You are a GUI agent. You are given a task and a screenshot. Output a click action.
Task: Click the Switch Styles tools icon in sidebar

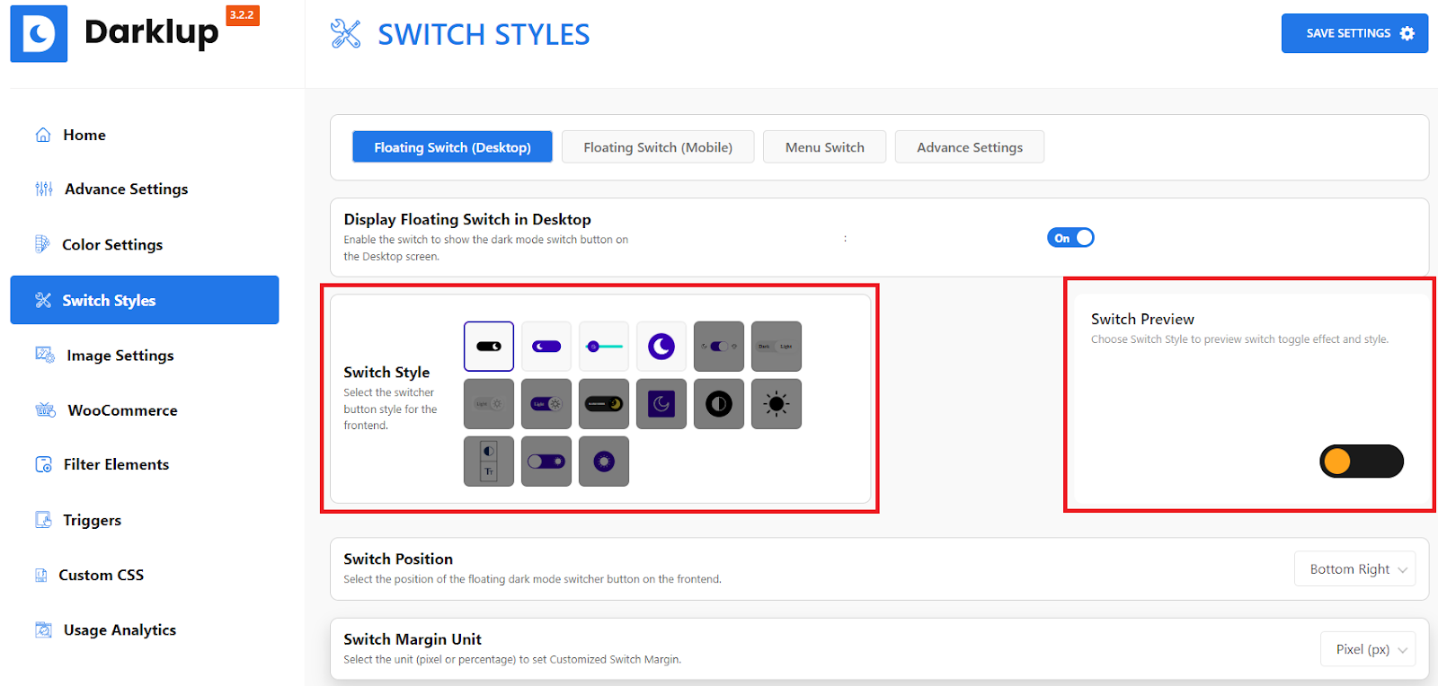43,300
